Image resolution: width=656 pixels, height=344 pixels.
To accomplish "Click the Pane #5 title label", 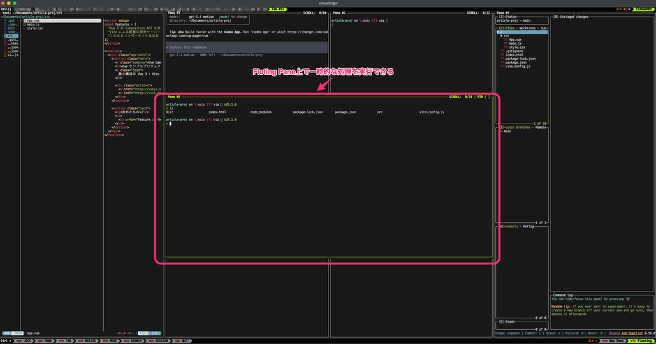I will tap(174, 97).
